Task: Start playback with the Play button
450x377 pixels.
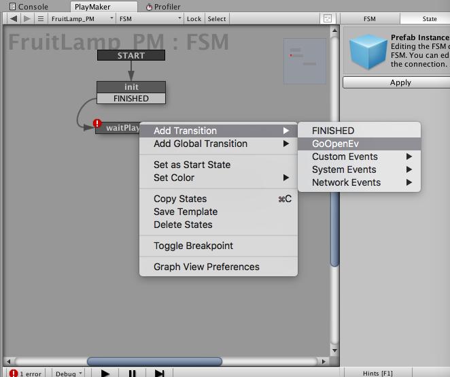Action: (x=105, y=373)
